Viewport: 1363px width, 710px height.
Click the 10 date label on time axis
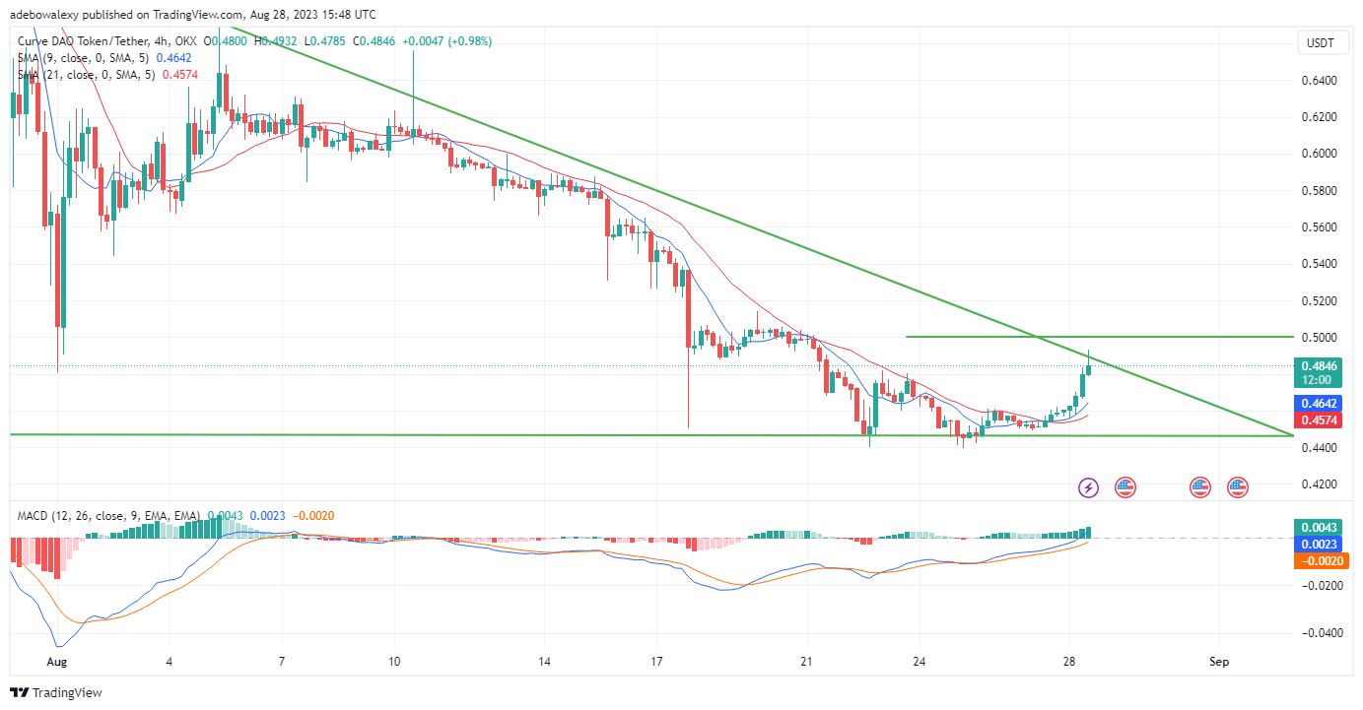[394, 661]
